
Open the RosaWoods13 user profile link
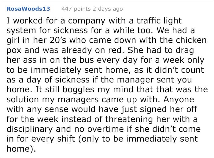tap(28, 9)
